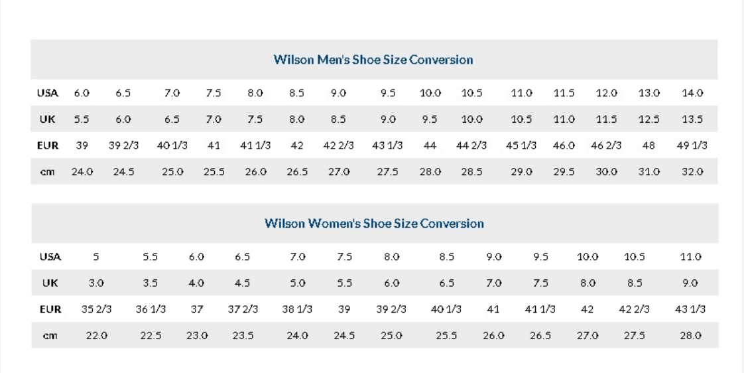Select the USA row label in men's table
Viewport: 744px width, 373px height.
coord(48,93)
